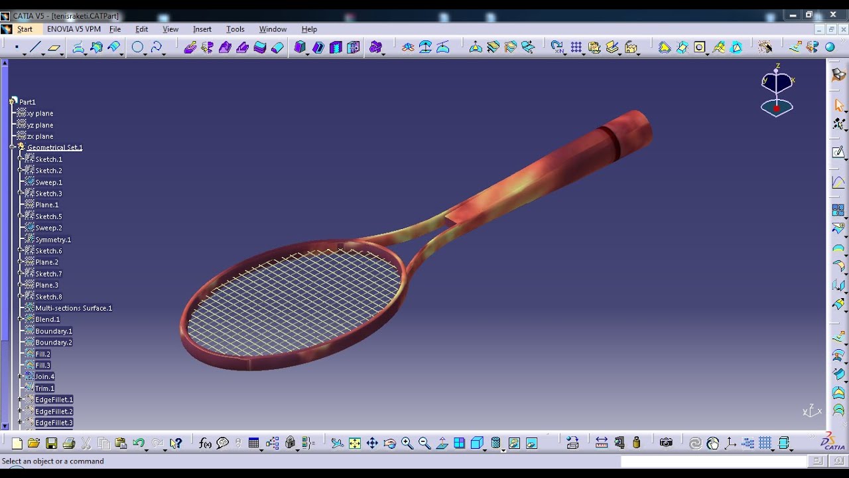
Task: Click the compass in the 3D viewport
Action: pos(777,90)
